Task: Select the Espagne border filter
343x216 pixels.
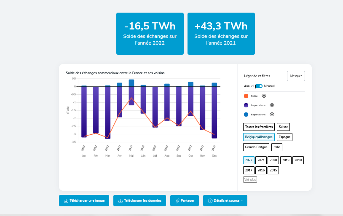Action: click(x=284, y=137)
